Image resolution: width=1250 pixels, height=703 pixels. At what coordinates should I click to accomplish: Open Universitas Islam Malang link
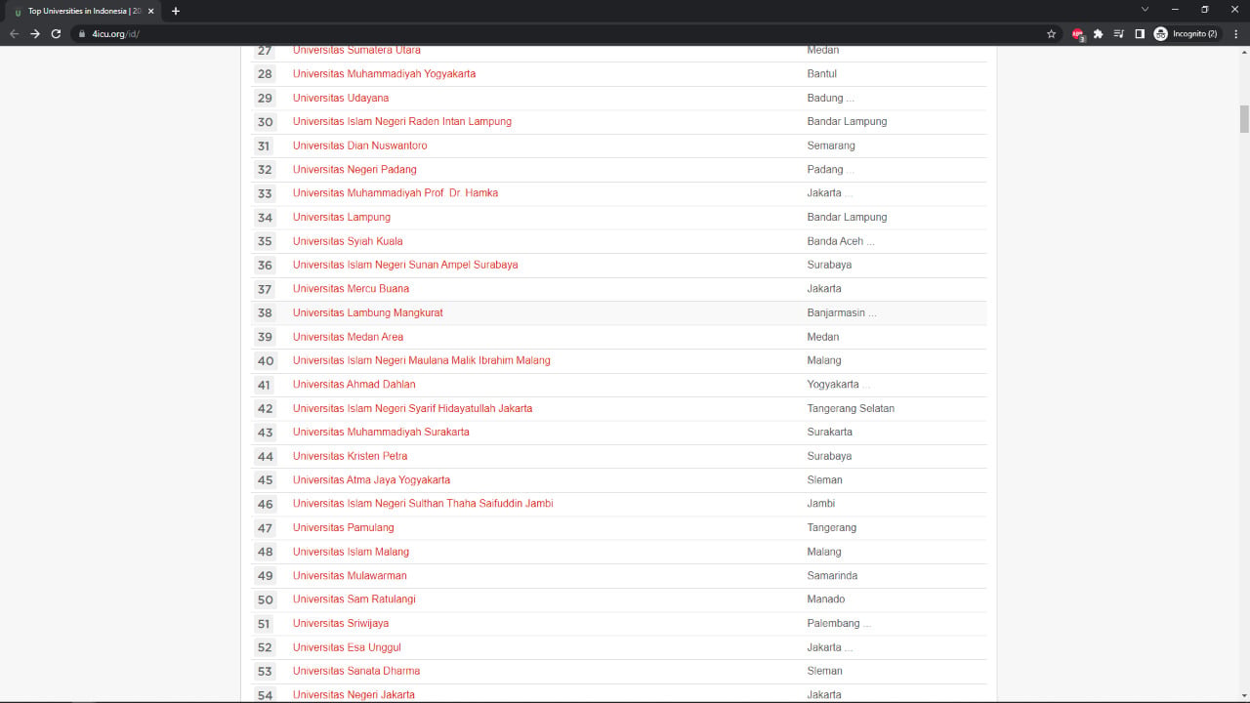pos(351,552)
